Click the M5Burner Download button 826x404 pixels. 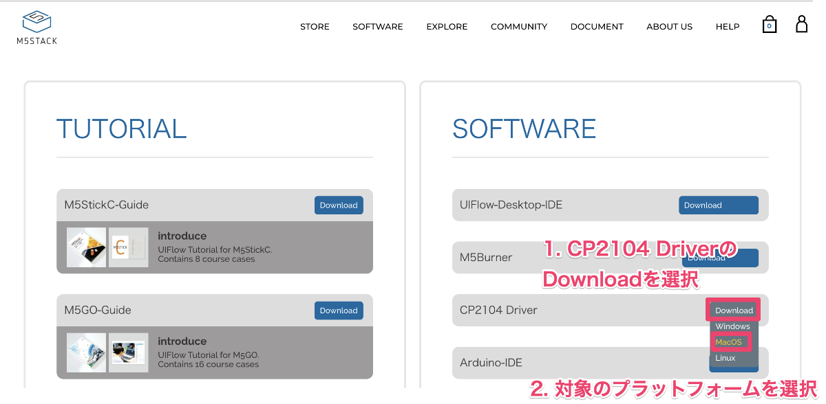point(720,258)
